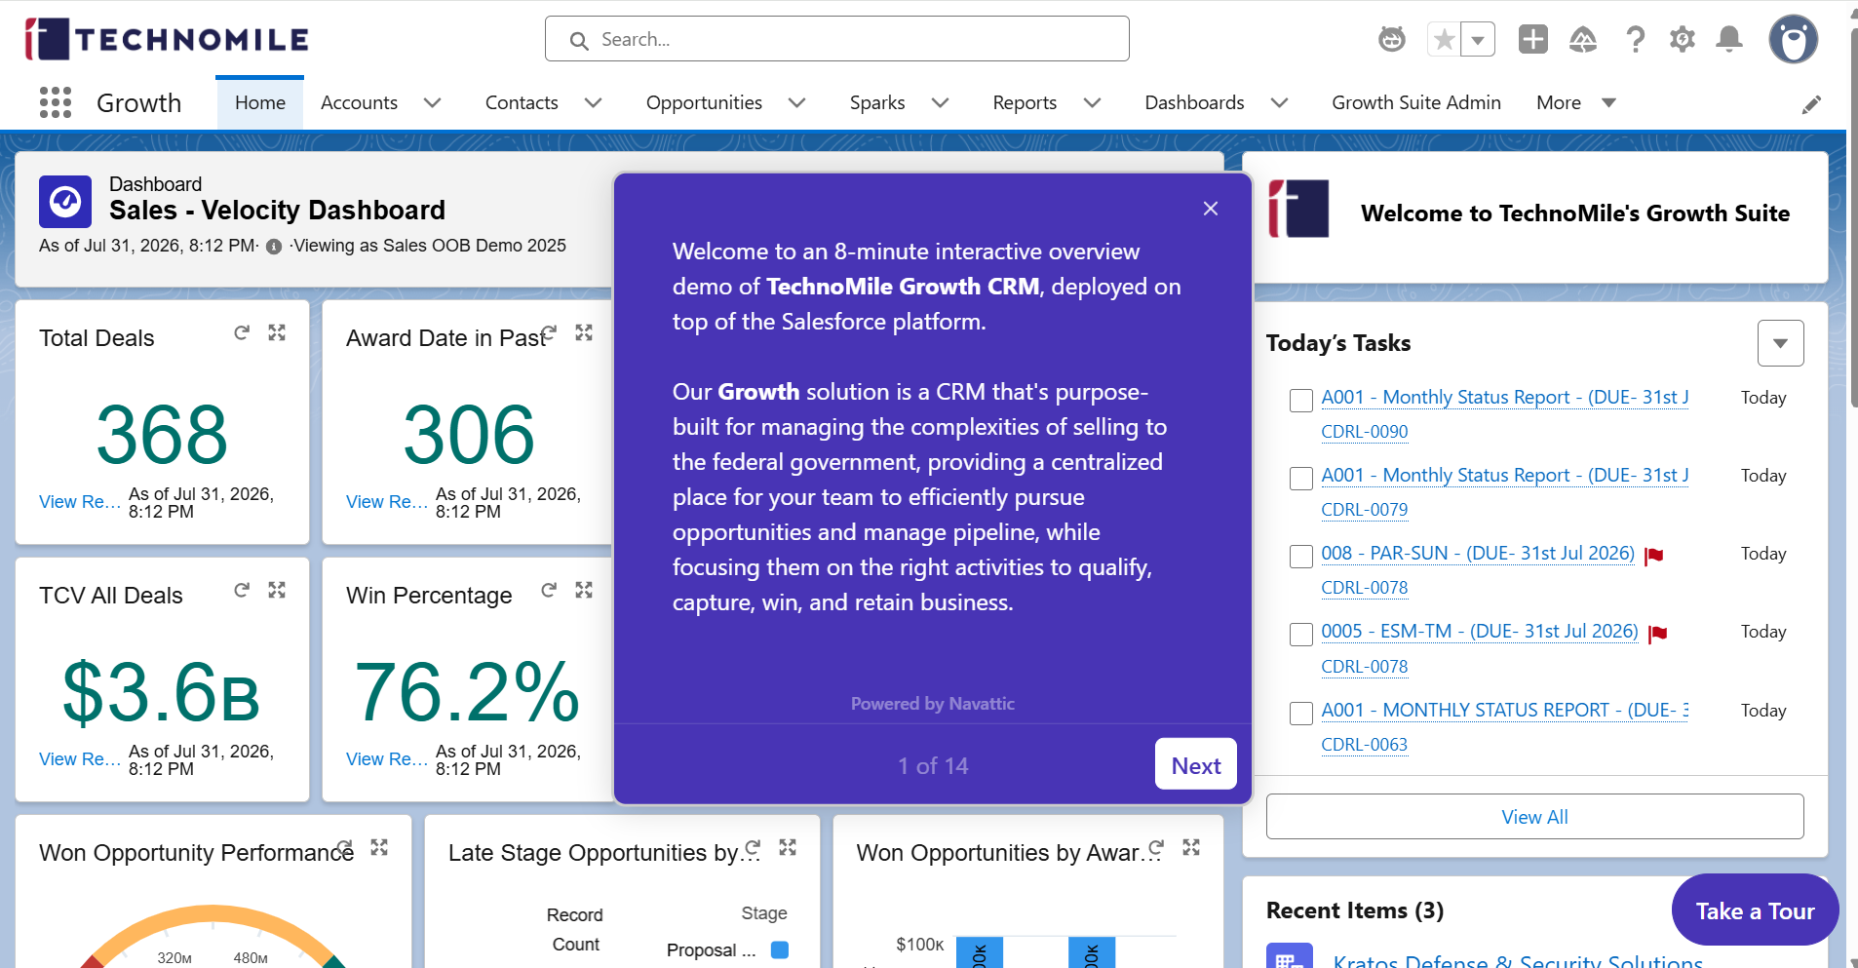
Task: Open the 008 - PAR-SUN task link
Action: pyautogui.click(x=1477, y=554)
